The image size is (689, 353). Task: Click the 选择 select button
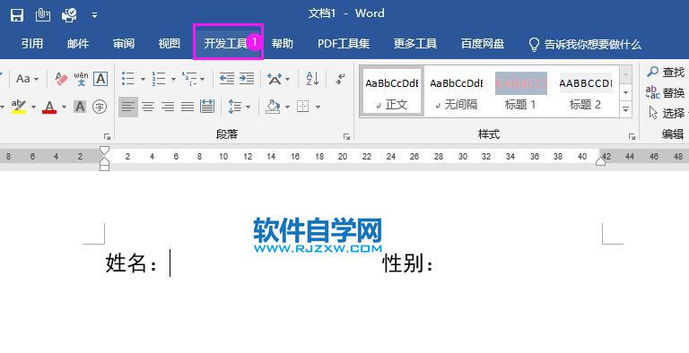click(x=667, y=113)
